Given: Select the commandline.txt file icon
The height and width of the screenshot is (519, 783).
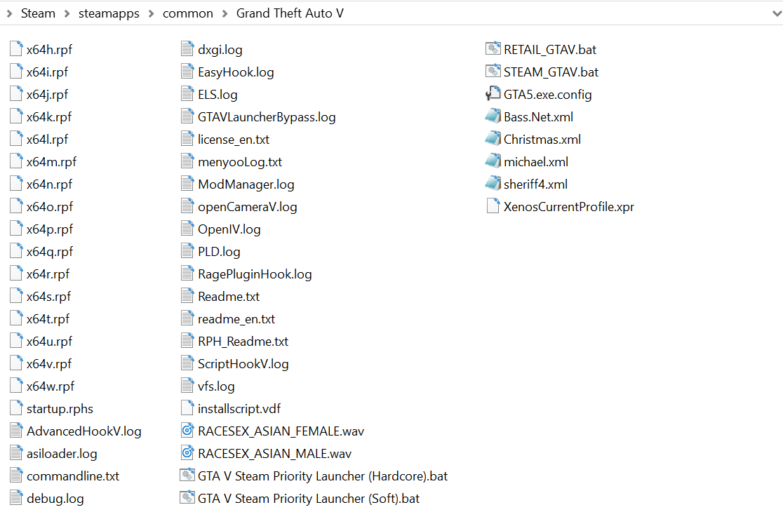Looking at the screenshot, I should (x=16, y=476).
